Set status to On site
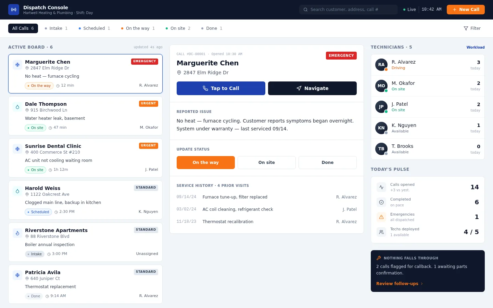The width and height of the screenshot is (493, 308). point(267,163)
